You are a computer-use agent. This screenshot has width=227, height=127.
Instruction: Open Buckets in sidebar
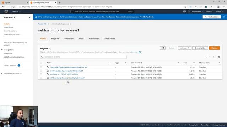tap(6, 24)
